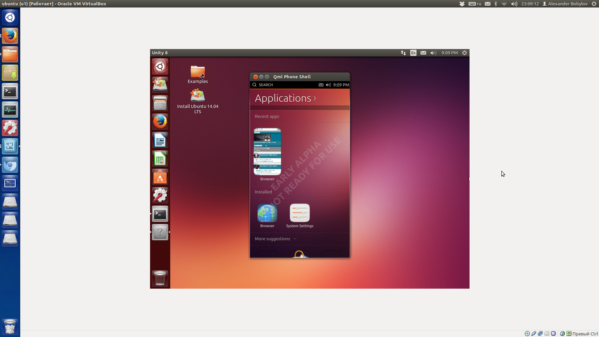Open the host 23:09:12 clock menu
This screenshot has height=337, width=599.
coord(530,4)
